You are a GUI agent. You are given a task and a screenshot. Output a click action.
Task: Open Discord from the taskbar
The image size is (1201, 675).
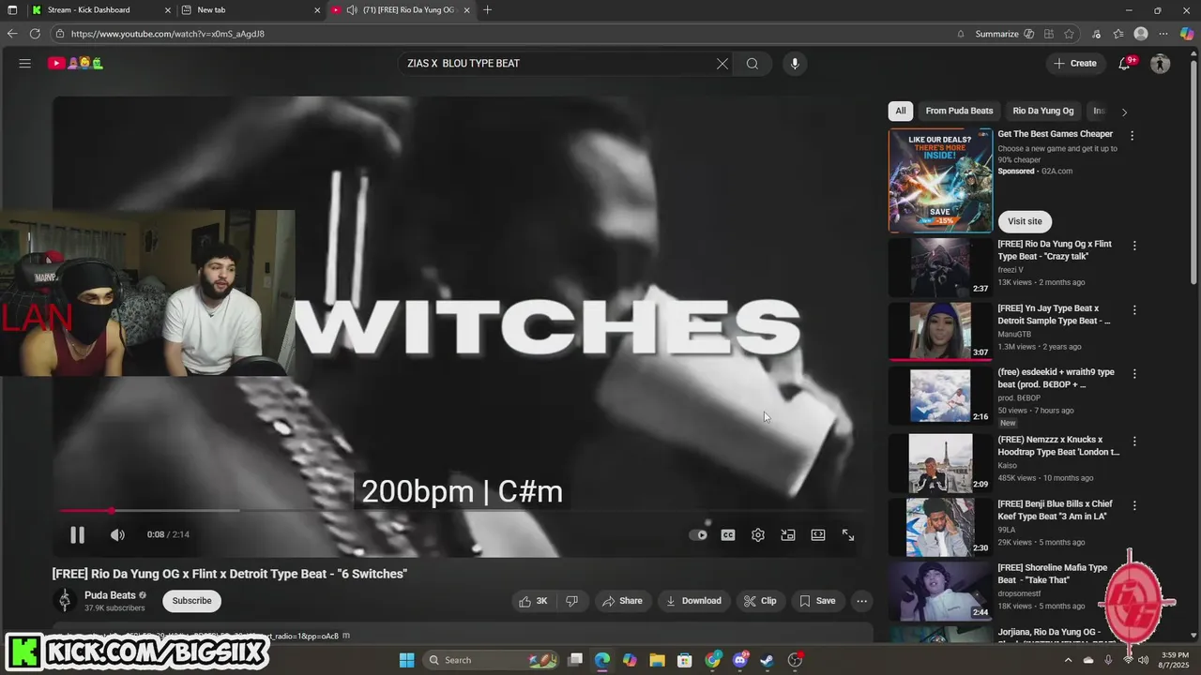coord(739,660)
